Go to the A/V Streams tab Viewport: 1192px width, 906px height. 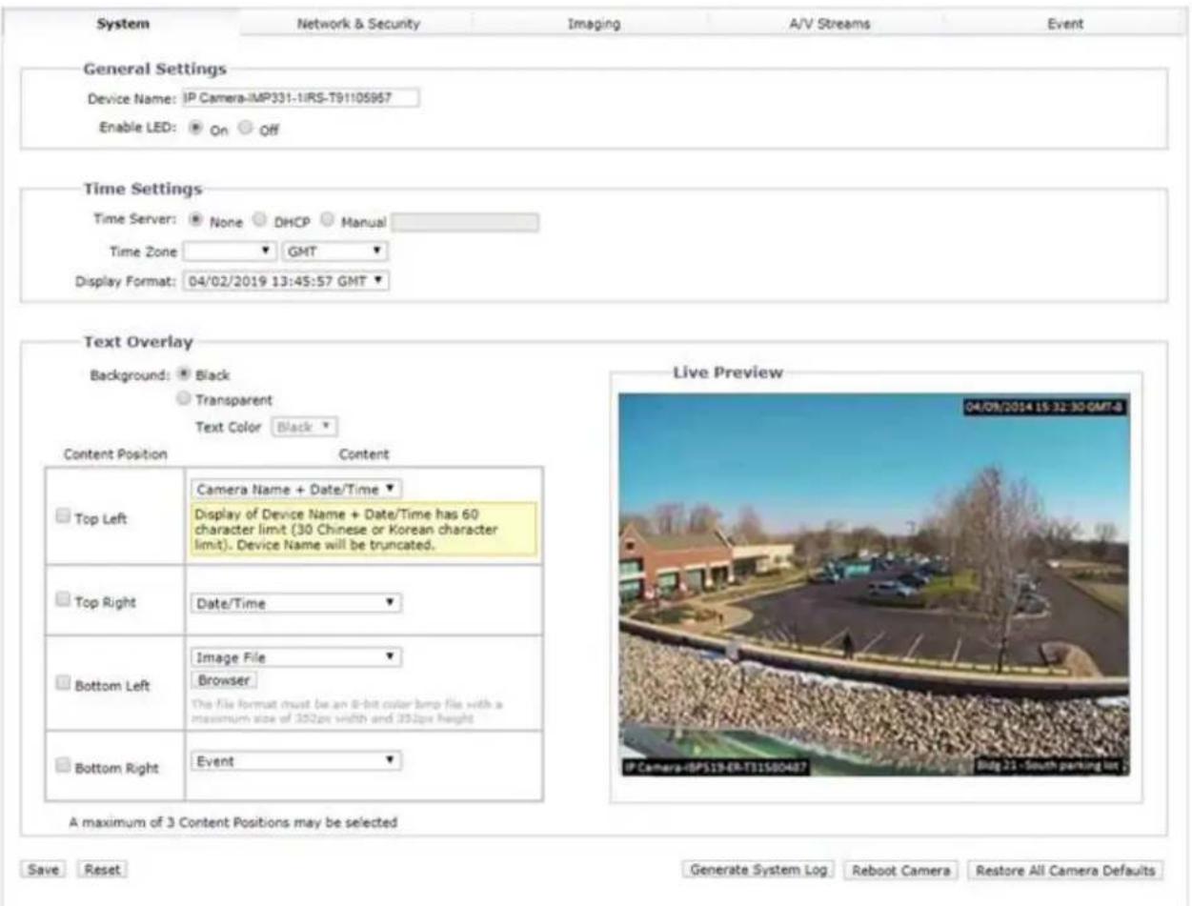point(830,24)
